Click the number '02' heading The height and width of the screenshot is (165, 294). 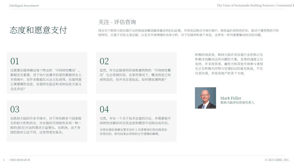coord(104,61)
